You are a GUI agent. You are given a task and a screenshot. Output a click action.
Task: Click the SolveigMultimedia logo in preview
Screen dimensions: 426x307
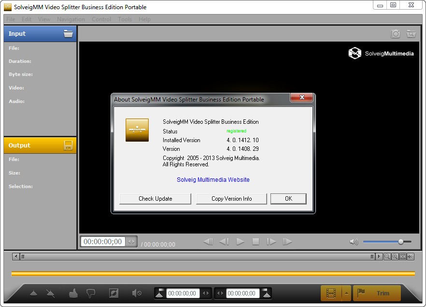coord(381,53)
